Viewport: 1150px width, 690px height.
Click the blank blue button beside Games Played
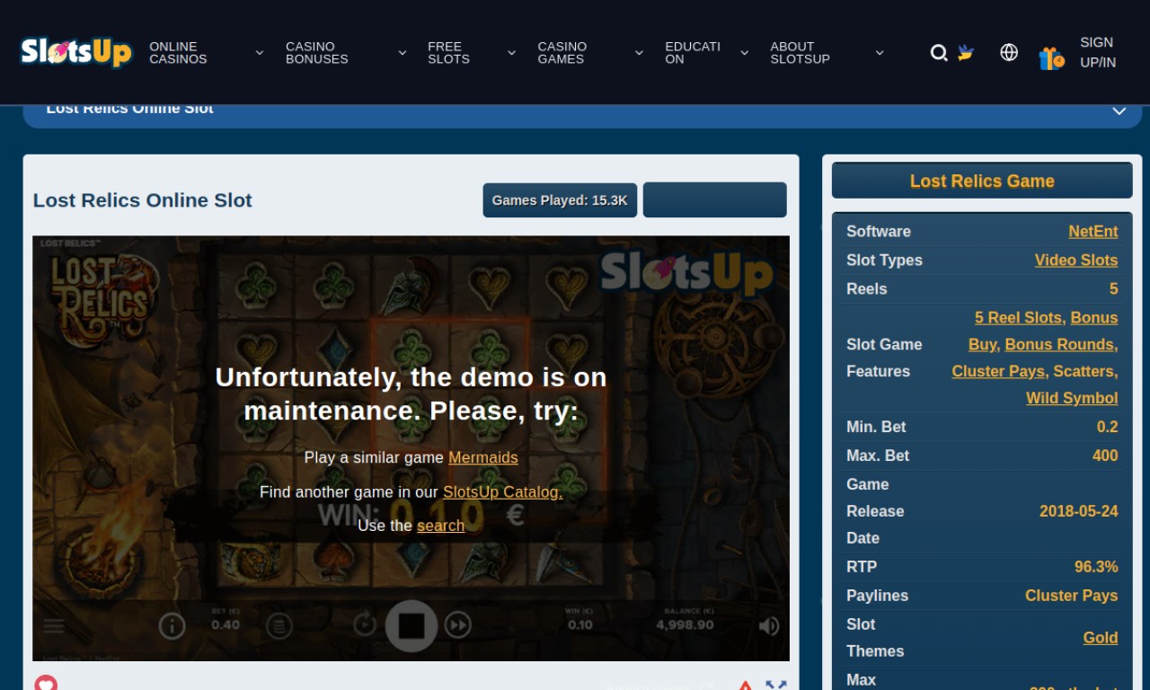pyautogui.click(x=715, y=200)
